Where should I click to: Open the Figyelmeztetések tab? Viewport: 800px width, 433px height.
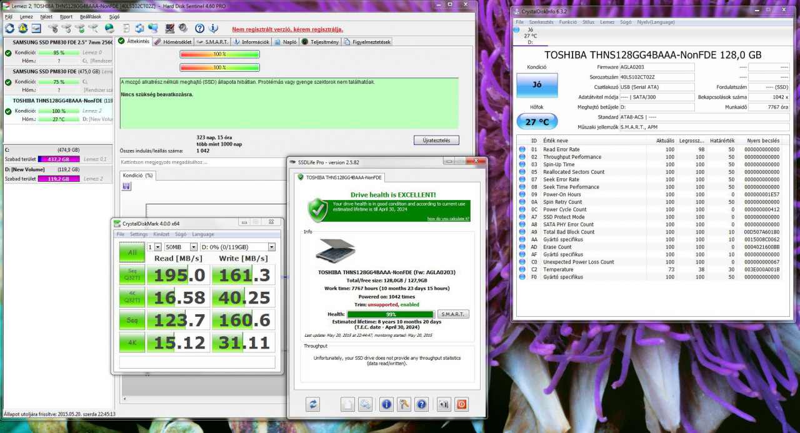tap(367, 42)
